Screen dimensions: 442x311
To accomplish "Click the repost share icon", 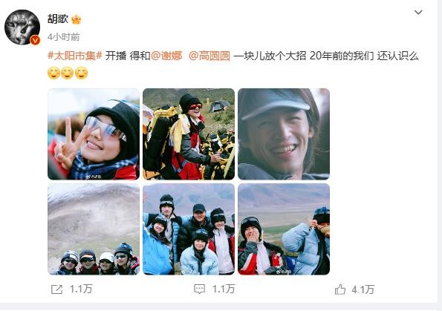I will point(56,289).
